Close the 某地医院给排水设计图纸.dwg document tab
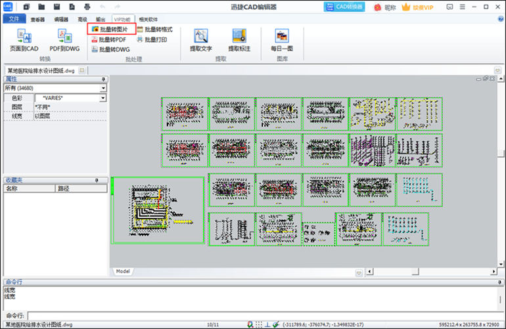Image resolution: width=506 pixels, height=329 pixels. pyautogui.click(x=82, y=70)
